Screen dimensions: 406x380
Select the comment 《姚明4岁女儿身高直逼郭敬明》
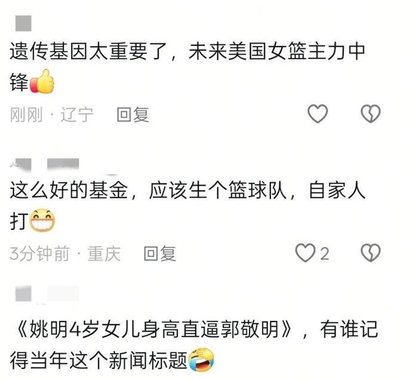pyautogui.click(x=154, y=329)
